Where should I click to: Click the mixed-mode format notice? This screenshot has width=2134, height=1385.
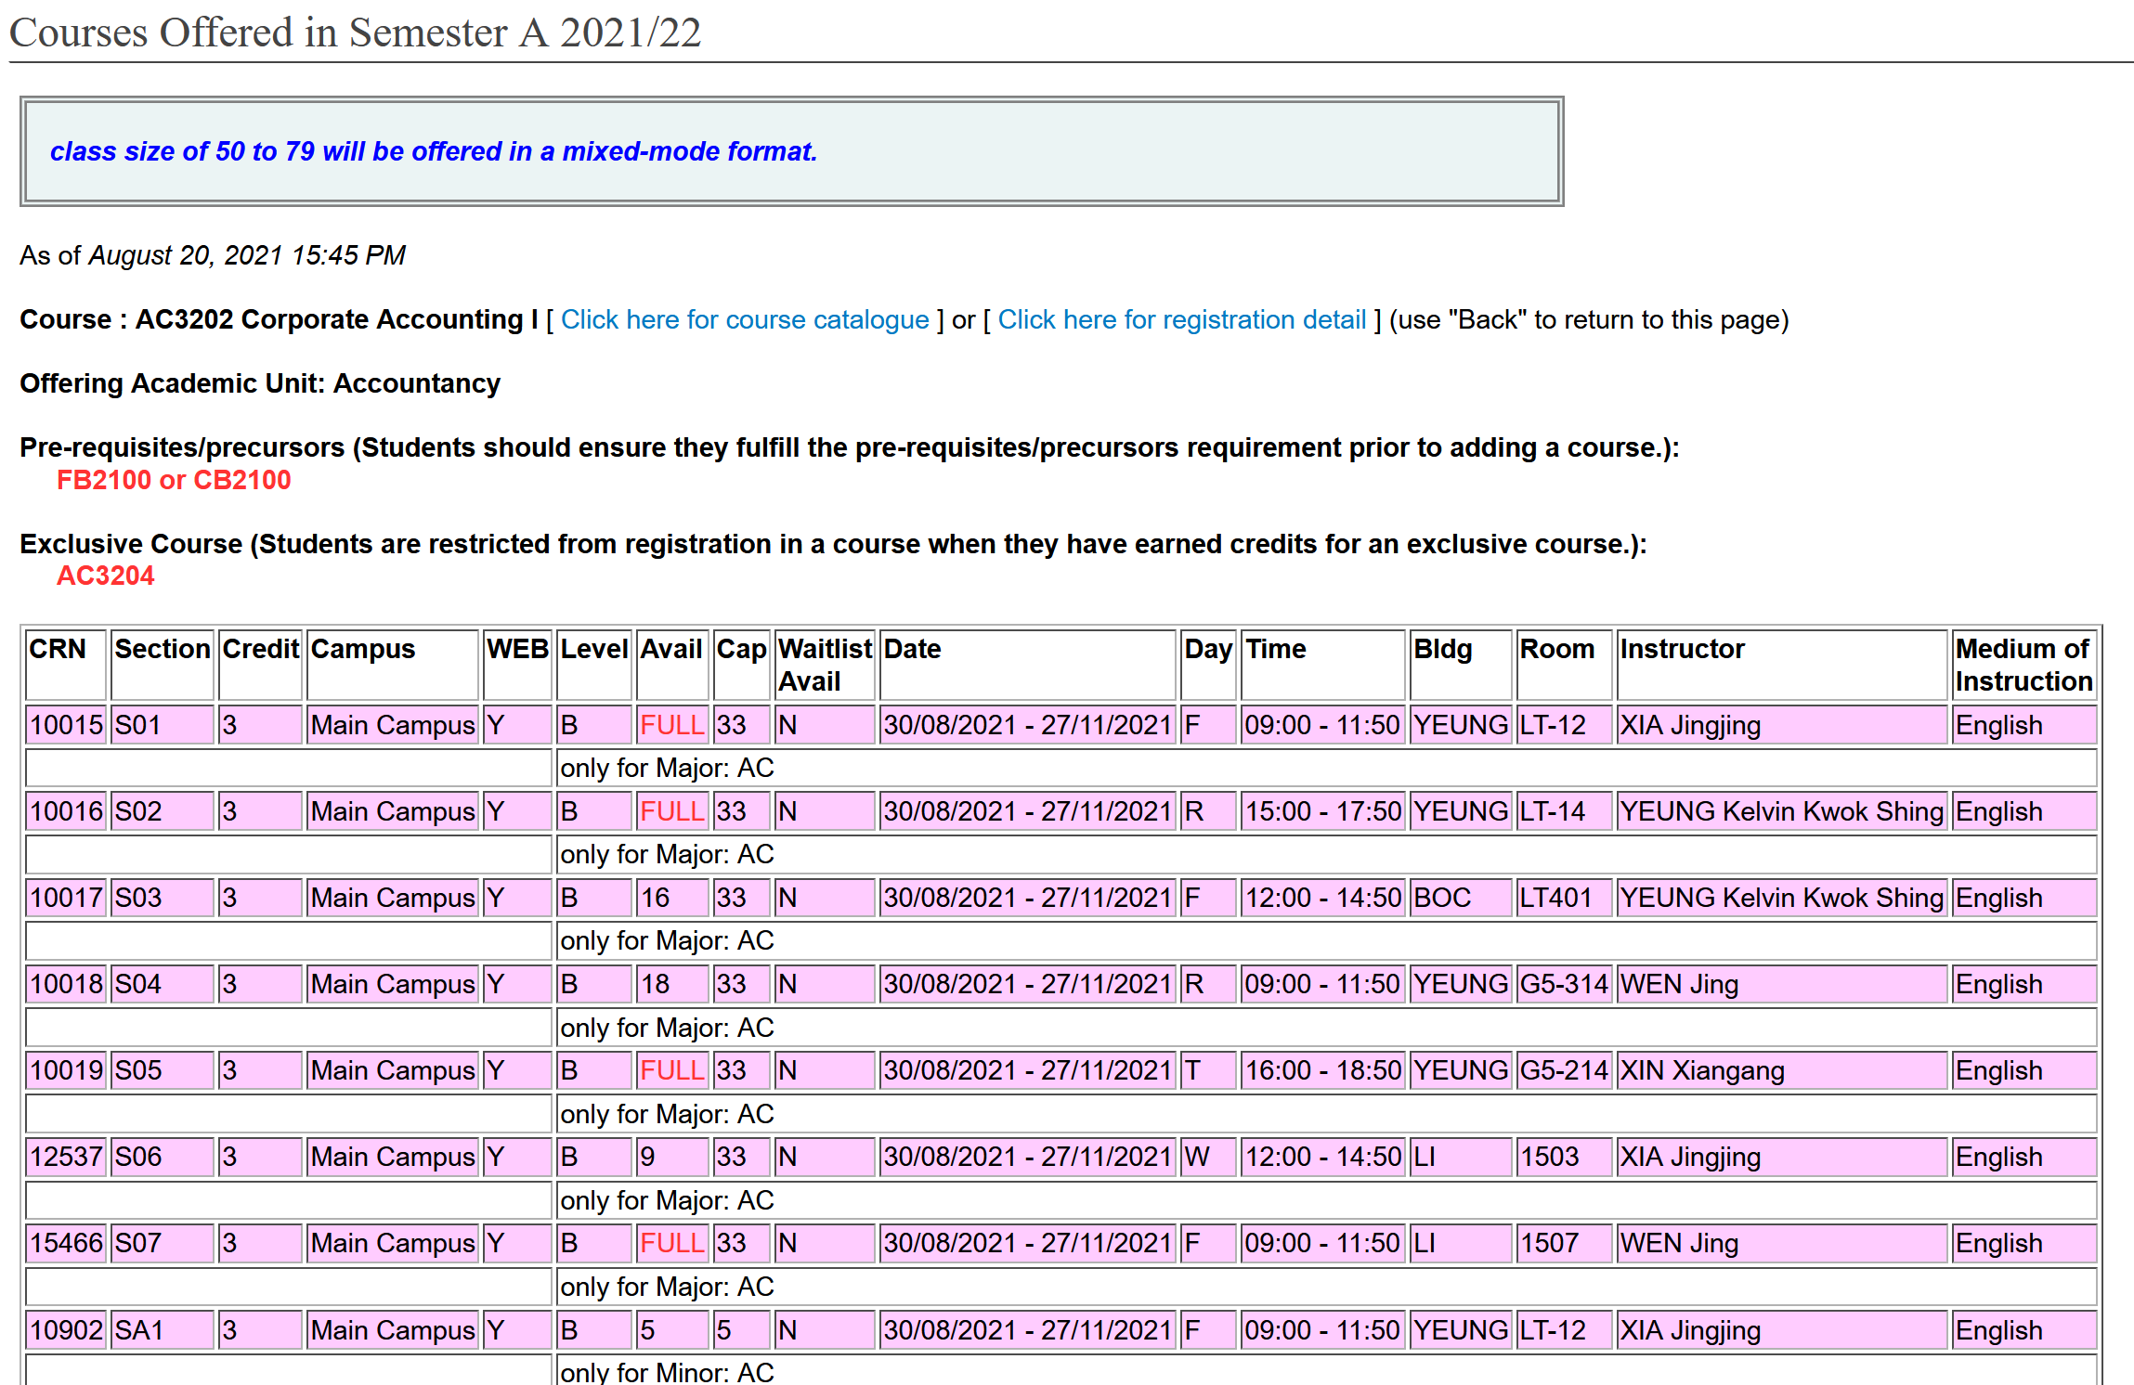click(434, 151)
